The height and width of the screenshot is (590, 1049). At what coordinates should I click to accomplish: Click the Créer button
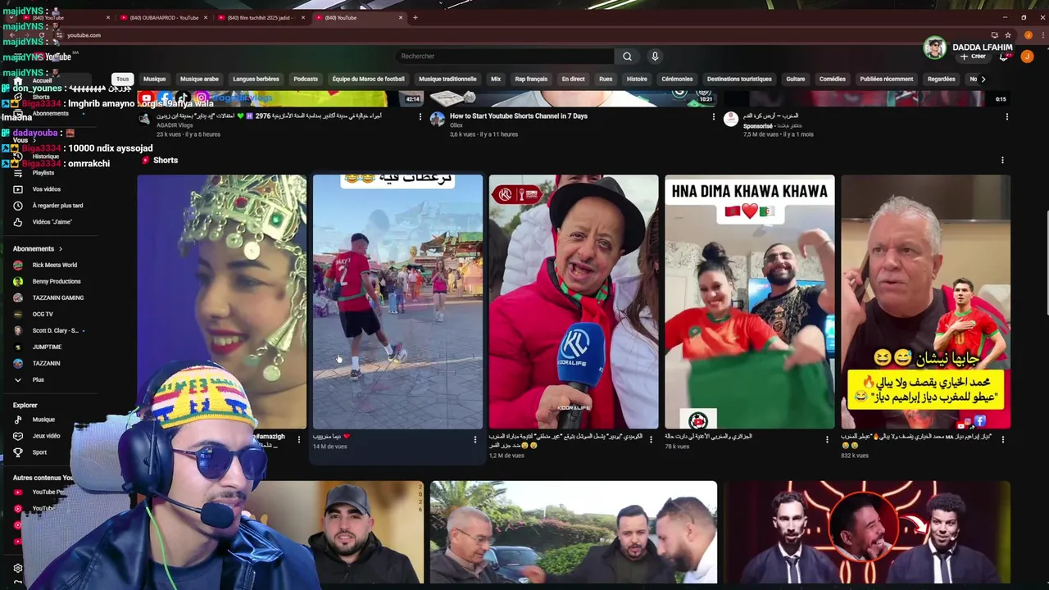click(974, 57)
